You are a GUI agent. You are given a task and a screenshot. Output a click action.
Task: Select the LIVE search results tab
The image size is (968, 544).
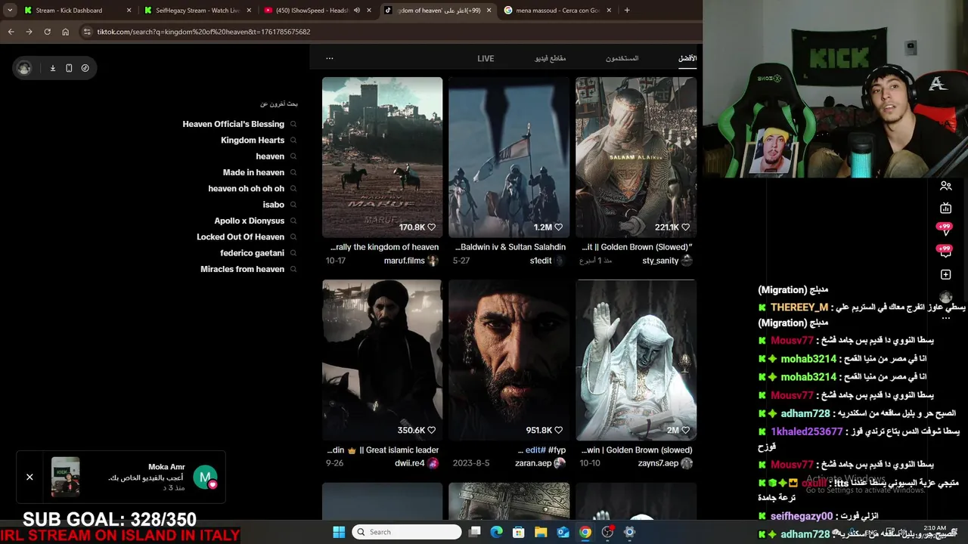coord(486,58)
